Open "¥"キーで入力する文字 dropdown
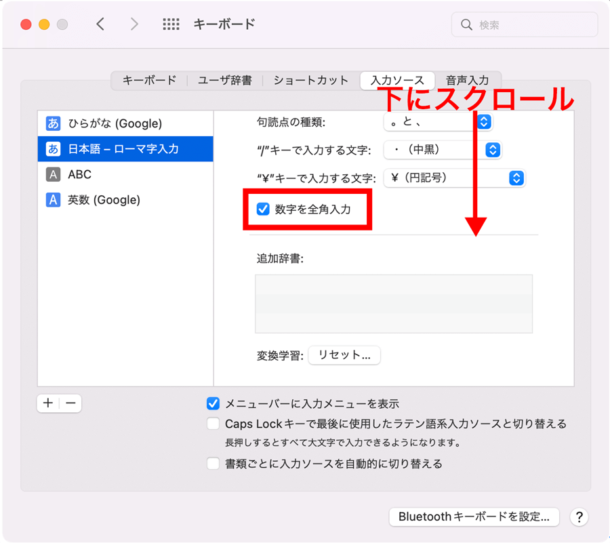The width and height of the screenshot is (610, 543). tap(454, 178)
